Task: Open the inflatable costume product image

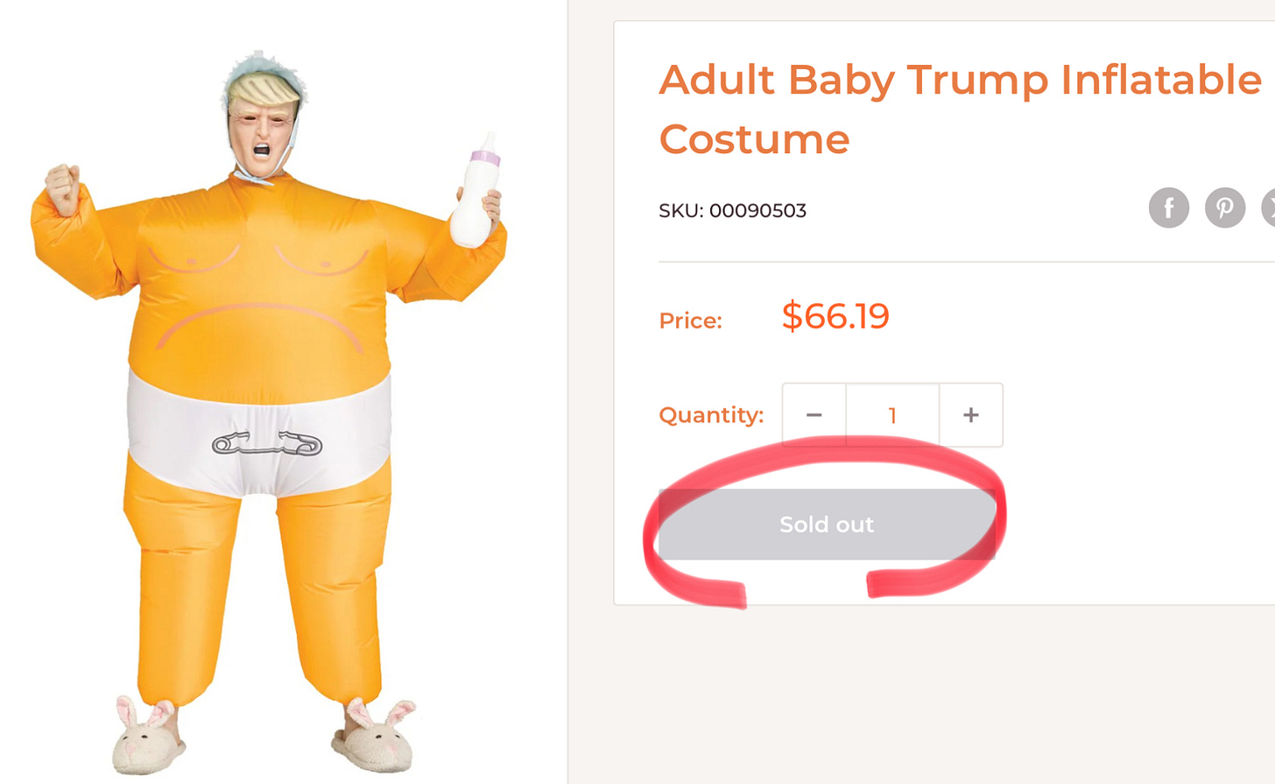Action: 269,412
